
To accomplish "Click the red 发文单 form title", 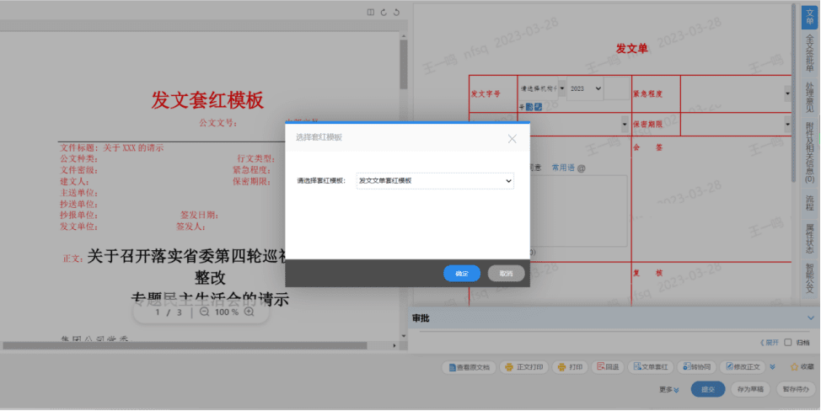I will coord(631,49).
